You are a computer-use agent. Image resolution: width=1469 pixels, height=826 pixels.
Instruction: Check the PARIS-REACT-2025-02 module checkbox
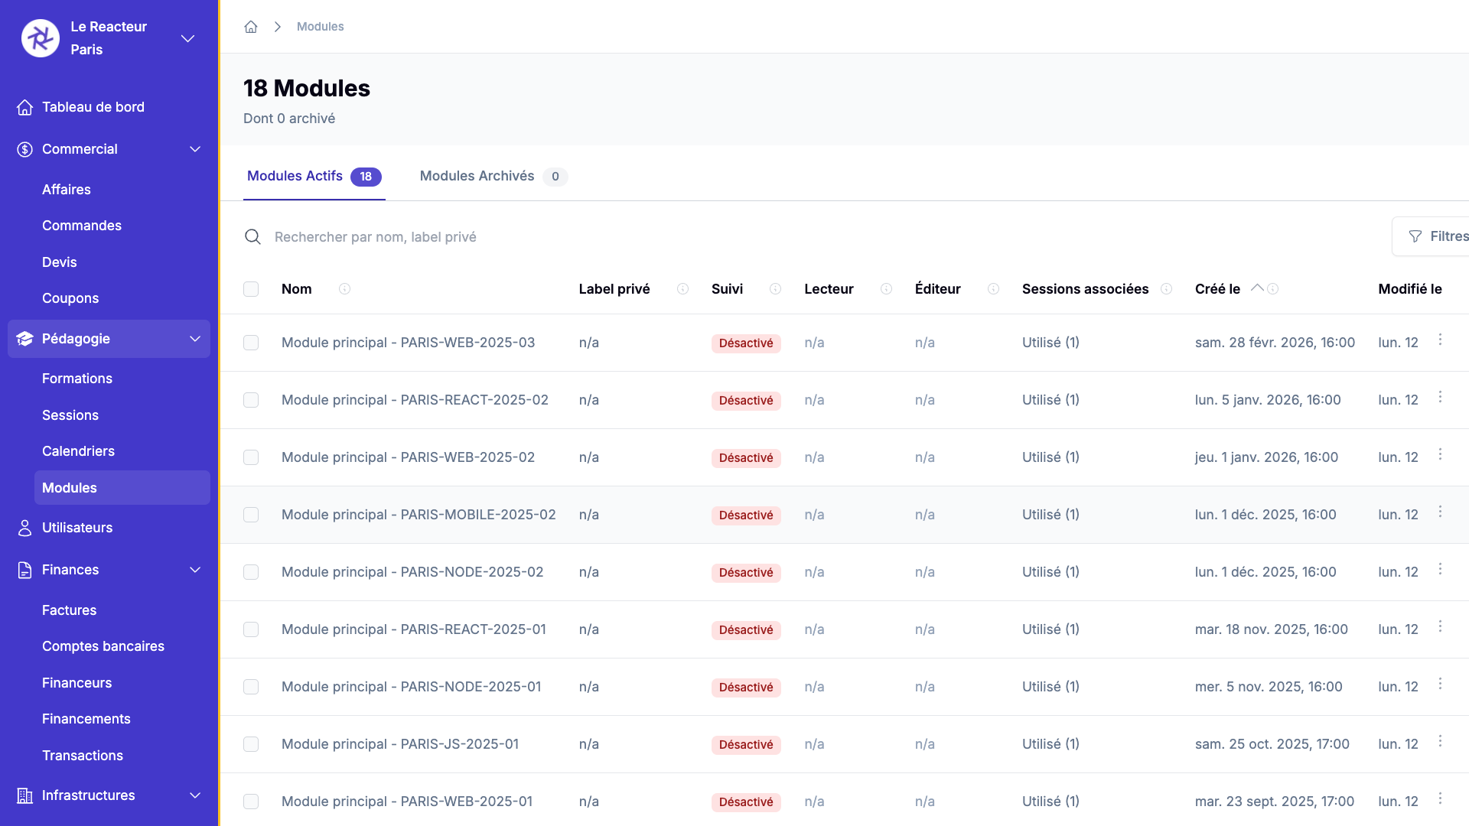[251, 400]
